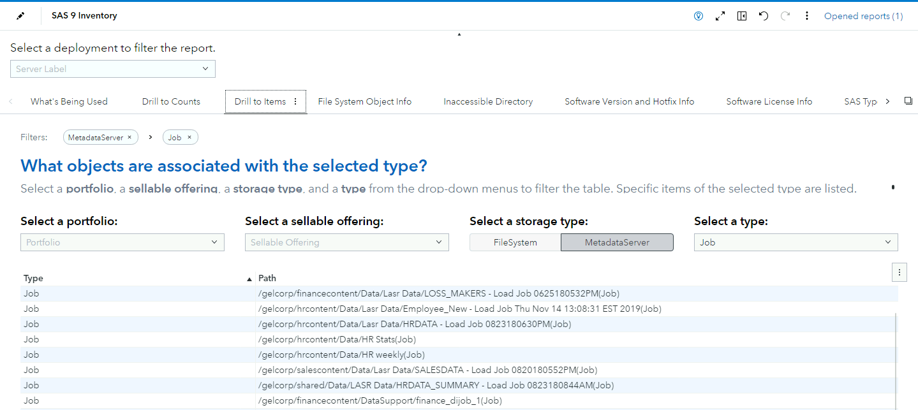Enter full screen using the expand arrows icon
Image resolution: width=918 pixels, height=410 pixels.
[720, 15]
